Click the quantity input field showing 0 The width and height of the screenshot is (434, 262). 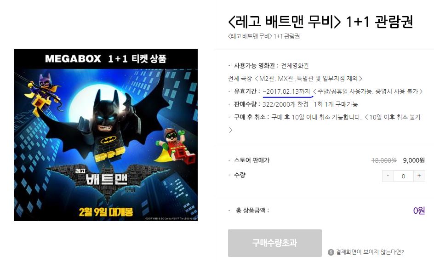(x=403, y=176)
